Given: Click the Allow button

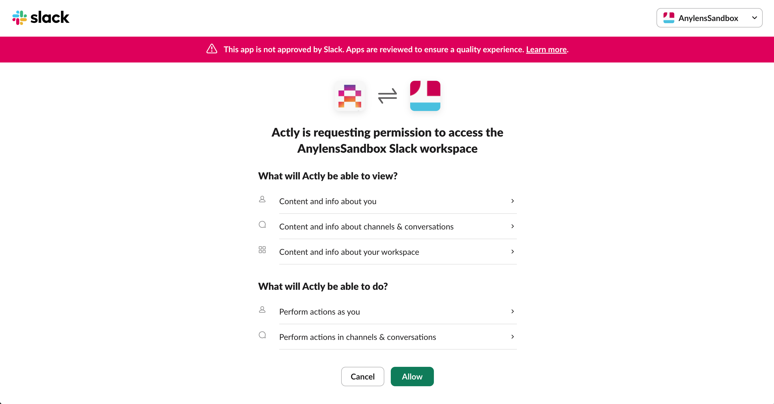Looking at the screenshot, I should [x=412, y=376].
